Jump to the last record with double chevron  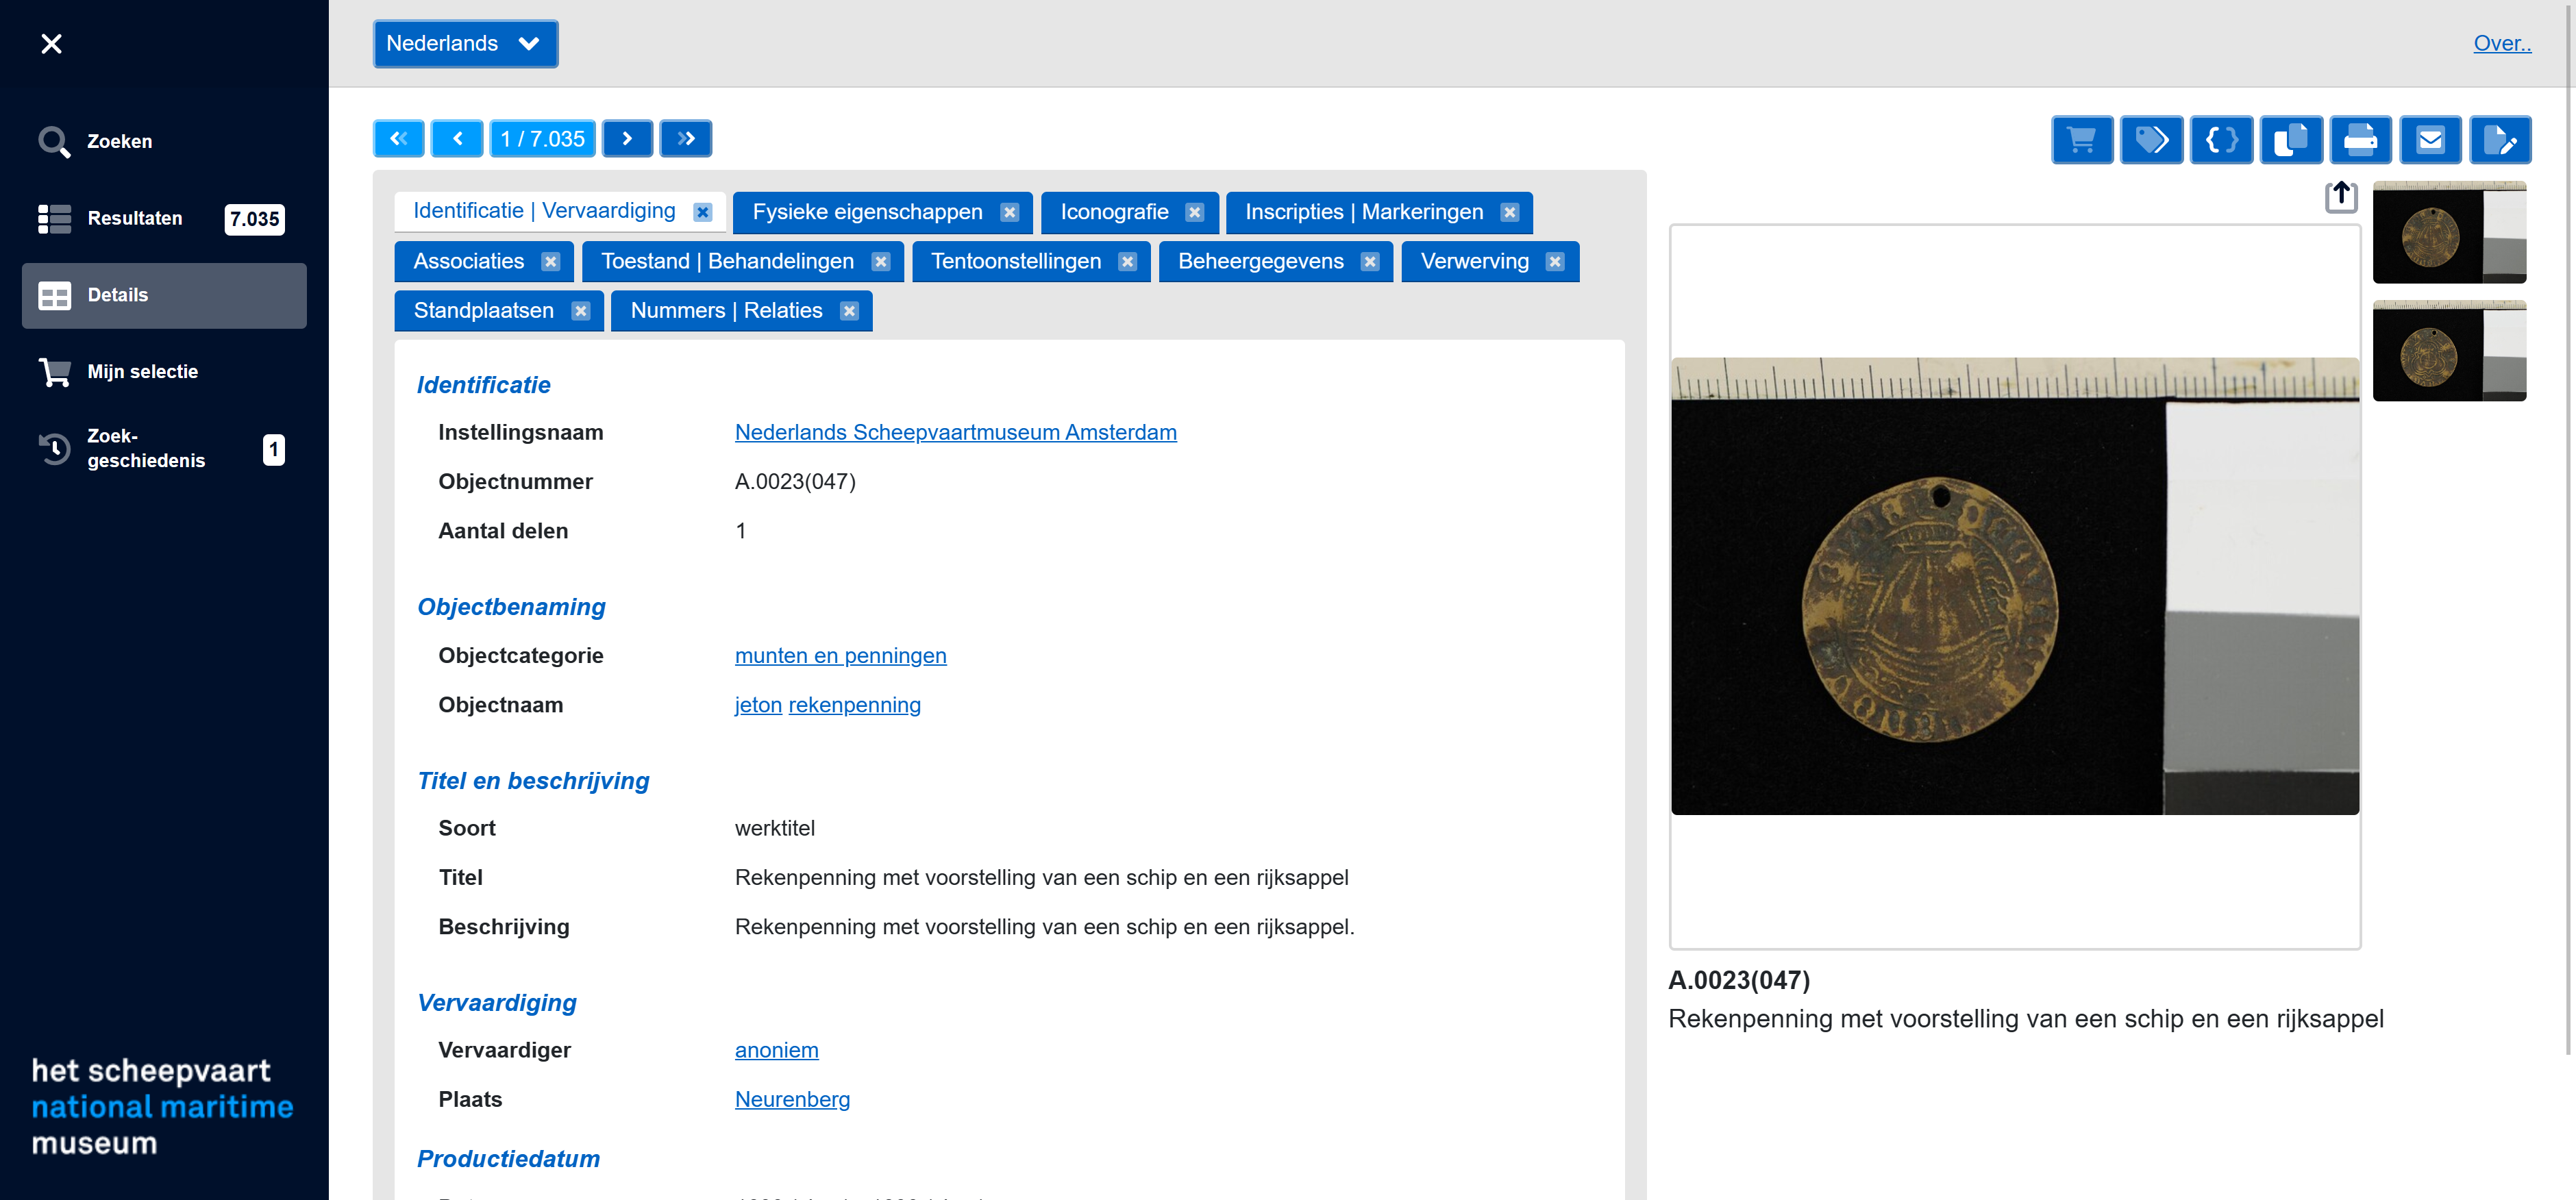click(x=686, y=139)
